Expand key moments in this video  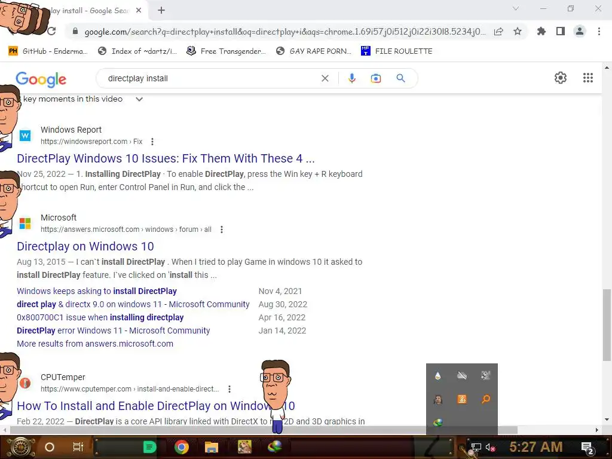pyautogui.click(x=139, y=99)
